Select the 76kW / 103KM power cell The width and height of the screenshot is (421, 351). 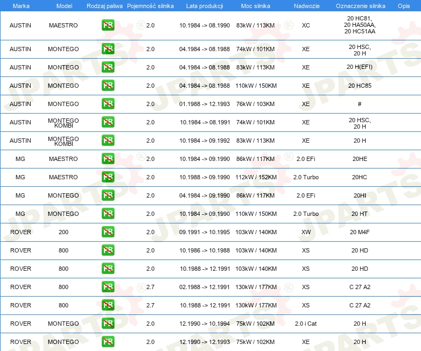pyautogui.click(x=256, y=104)
